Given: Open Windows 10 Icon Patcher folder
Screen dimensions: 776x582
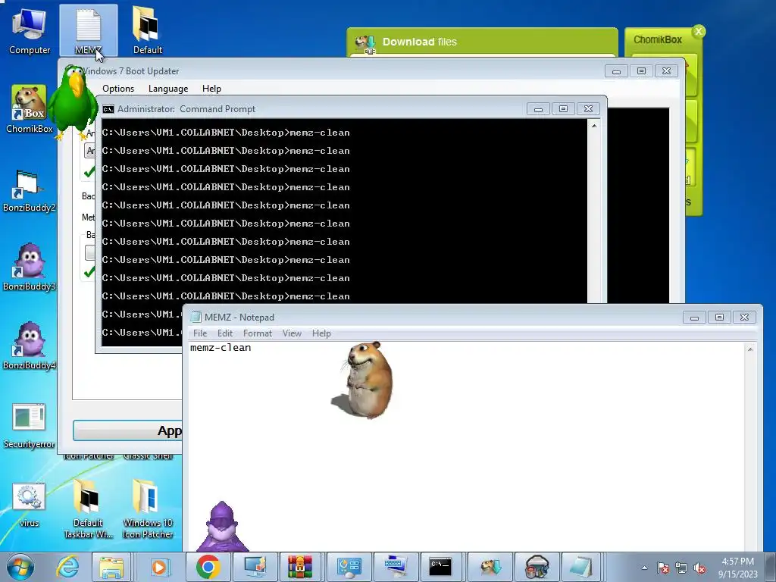Looking at the screenshot, I should pos(148,508).
